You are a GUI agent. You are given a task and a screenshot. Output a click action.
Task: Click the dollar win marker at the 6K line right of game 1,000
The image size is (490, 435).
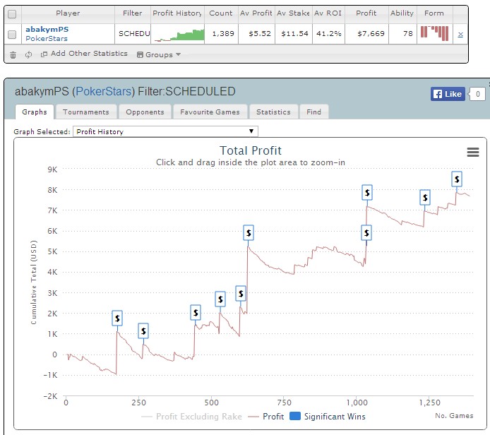[366, 233]
